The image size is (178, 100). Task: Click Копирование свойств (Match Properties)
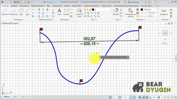(x=130, y=13)
